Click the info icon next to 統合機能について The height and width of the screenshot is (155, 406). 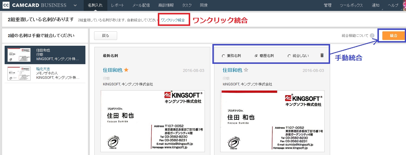coord(372,36)
